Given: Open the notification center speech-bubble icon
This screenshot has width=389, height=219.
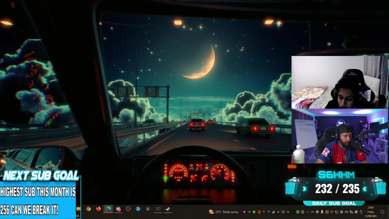Looking at the screenshot, I should pos(382,212).
